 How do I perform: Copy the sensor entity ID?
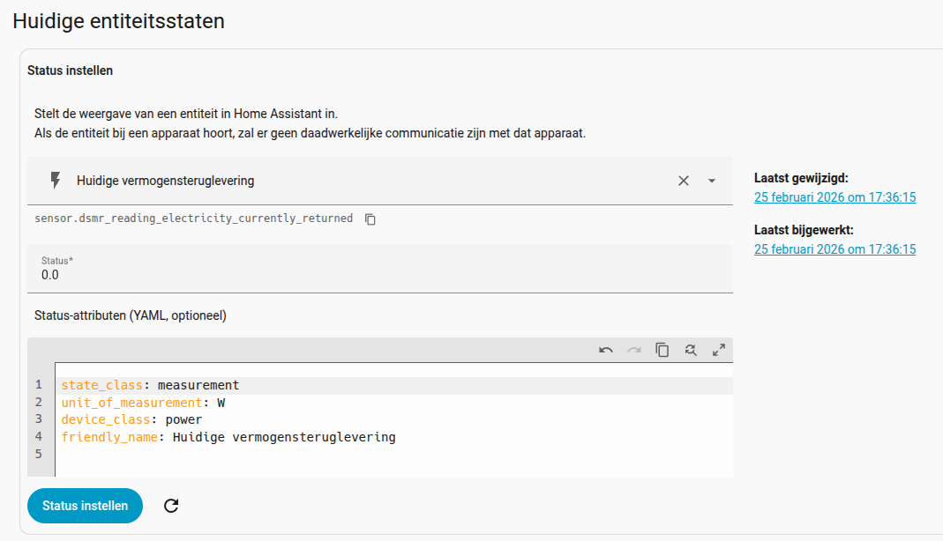(x=370, y=219)
